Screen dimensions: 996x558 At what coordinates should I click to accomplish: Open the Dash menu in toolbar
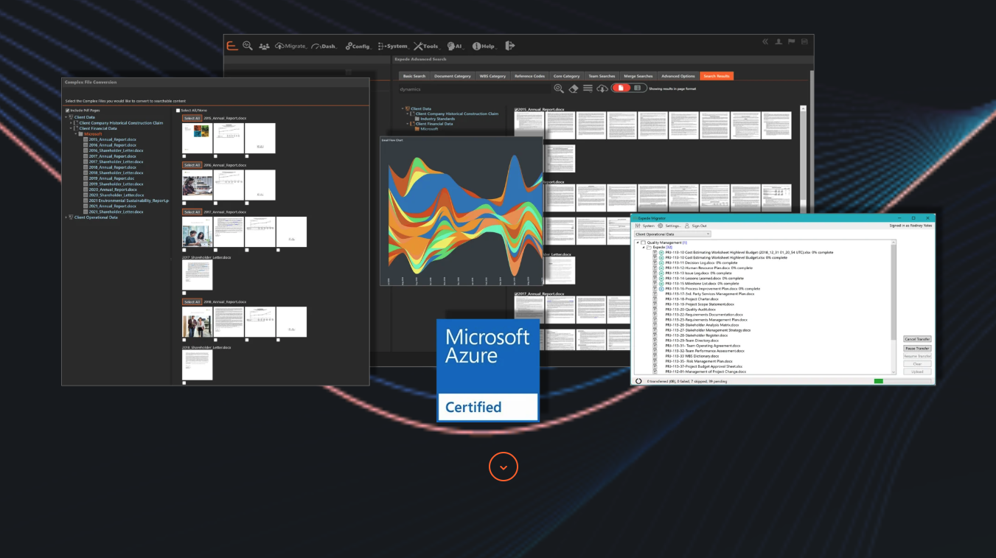point(324,46)
